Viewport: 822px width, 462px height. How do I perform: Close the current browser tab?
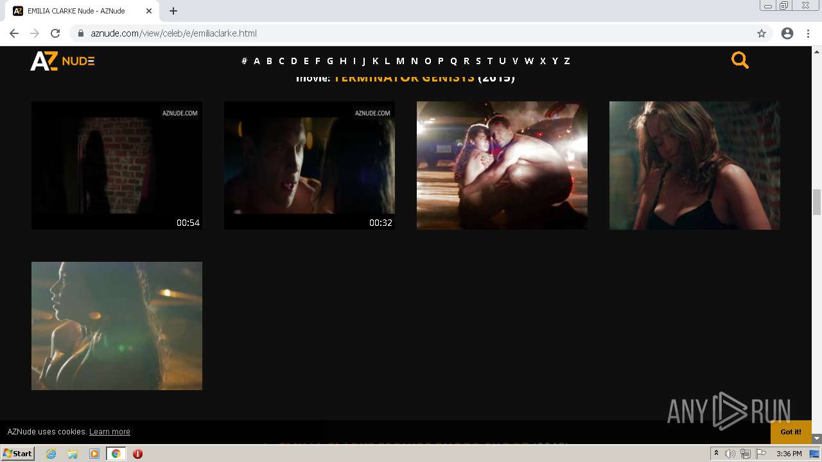(x=149, y=11)
